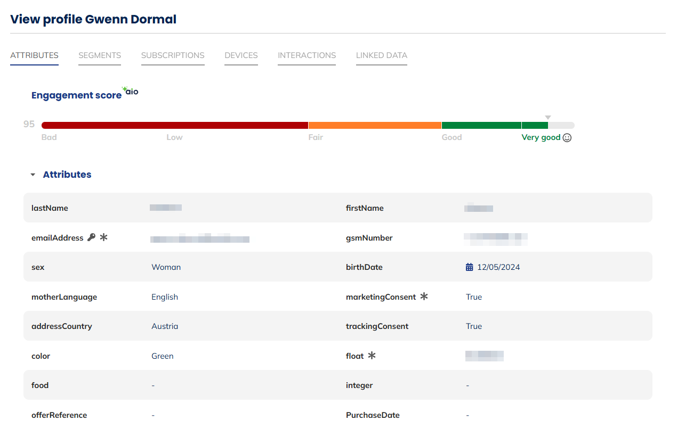Viewport: 677px width, 429px height.
Task: Click the asterisk icon beside float attribute
Action: click(x=372, y=356)
